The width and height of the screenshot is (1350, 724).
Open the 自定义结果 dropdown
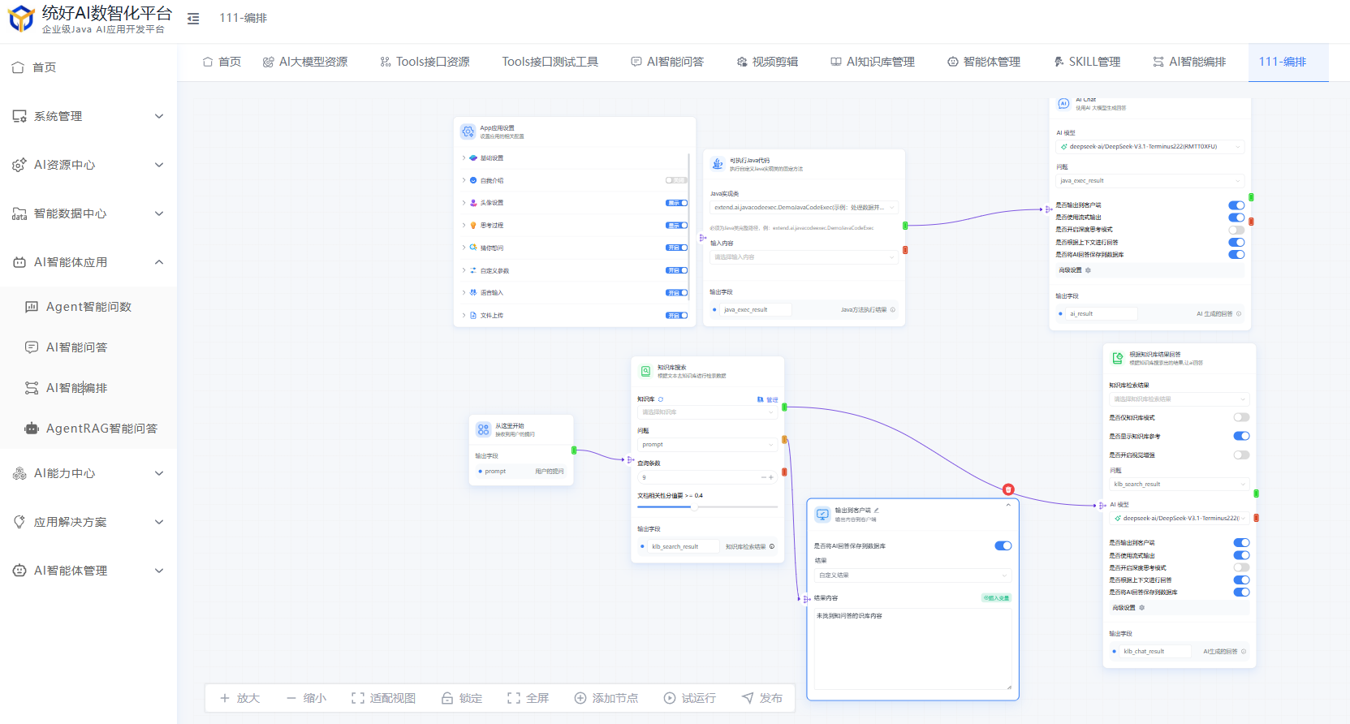tap(913, 575)
